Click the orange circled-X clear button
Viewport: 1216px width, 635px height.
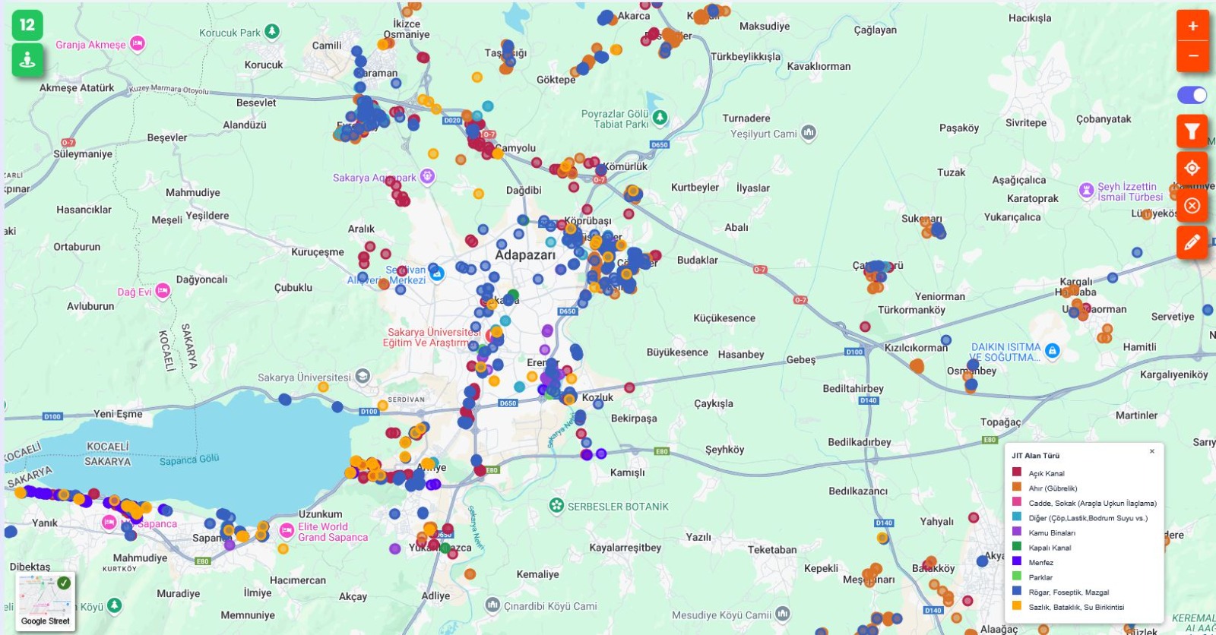(1192, 206)
